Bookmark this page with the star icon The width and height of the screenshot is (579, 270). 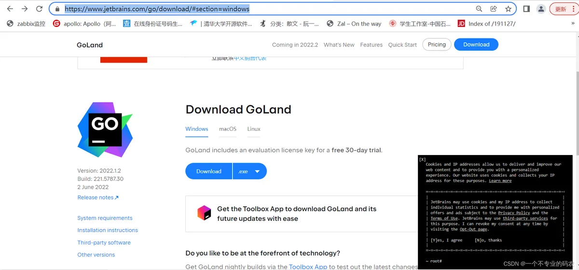pyautogui.click(x=508, y=9)
